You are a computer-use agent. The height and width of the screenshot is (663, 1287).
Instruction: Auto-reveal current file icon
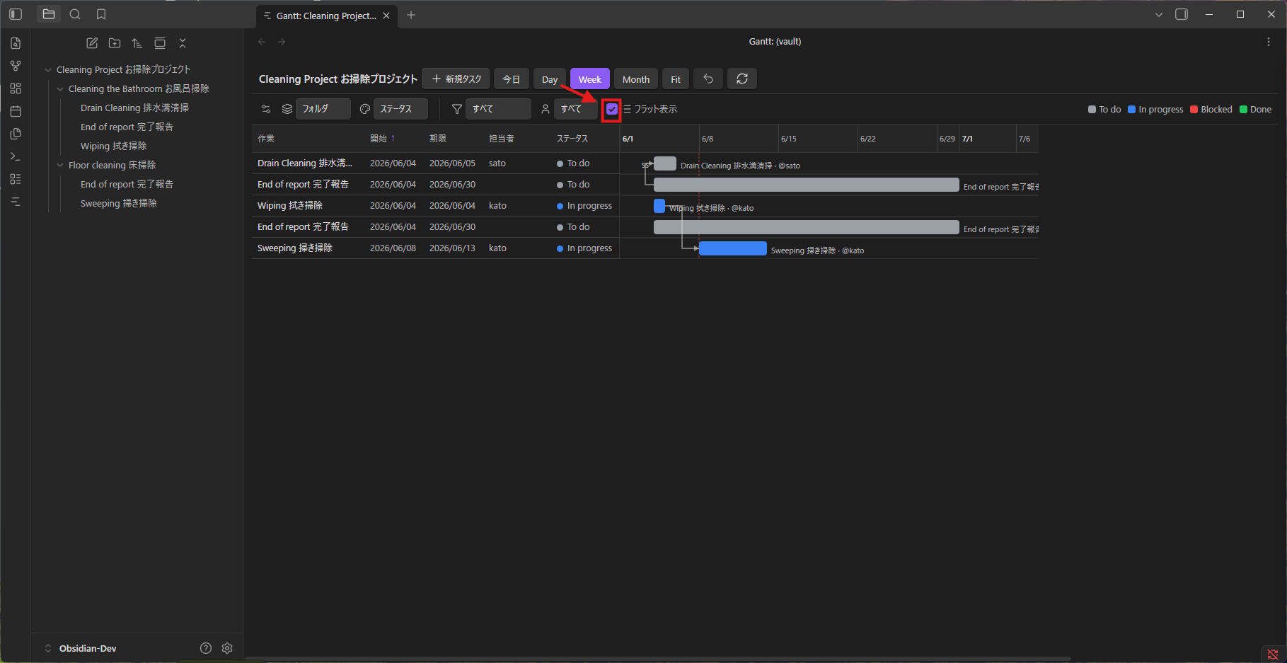pyautogui.click(x=160, y=43)
